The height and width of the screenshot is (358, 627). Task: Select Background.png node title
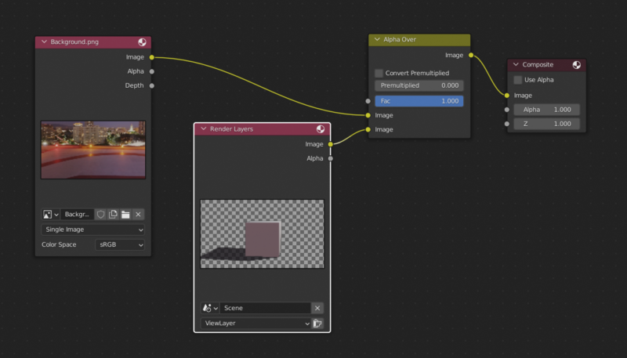click(x=74, y=42)
